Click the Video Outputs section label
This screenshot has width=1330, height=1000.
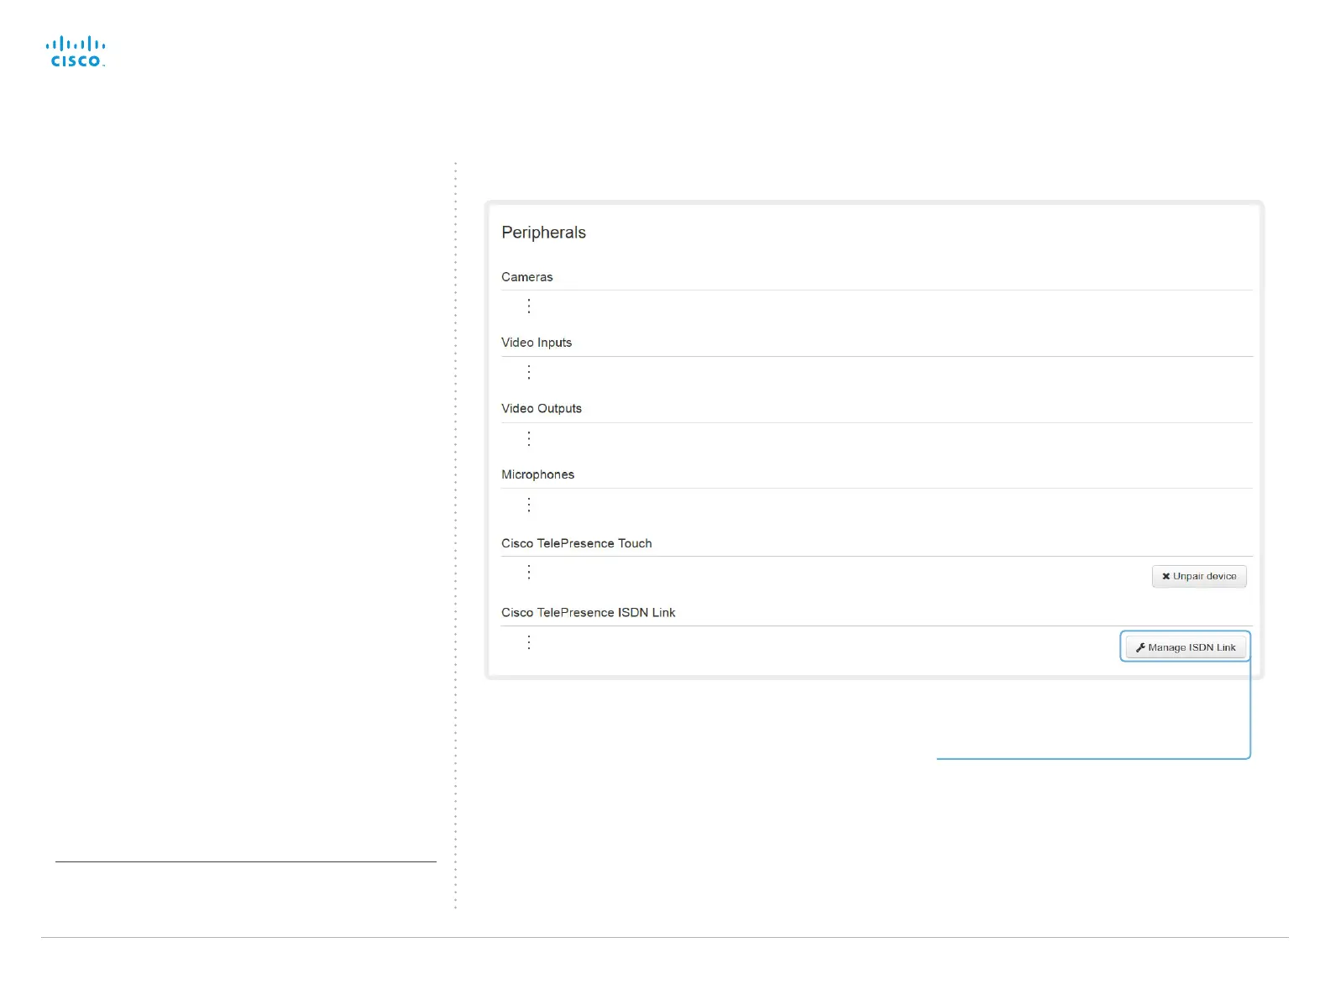point(542,409)
